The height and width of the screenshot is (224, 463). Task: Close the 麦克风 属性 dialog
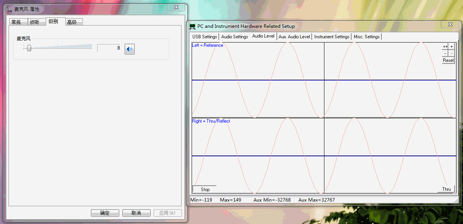176,7
